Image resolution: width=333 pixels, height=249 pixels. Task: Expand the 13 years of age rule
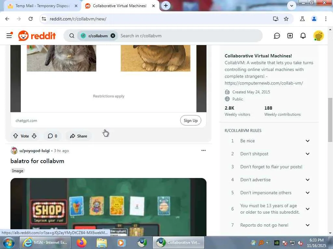point(307,209)
